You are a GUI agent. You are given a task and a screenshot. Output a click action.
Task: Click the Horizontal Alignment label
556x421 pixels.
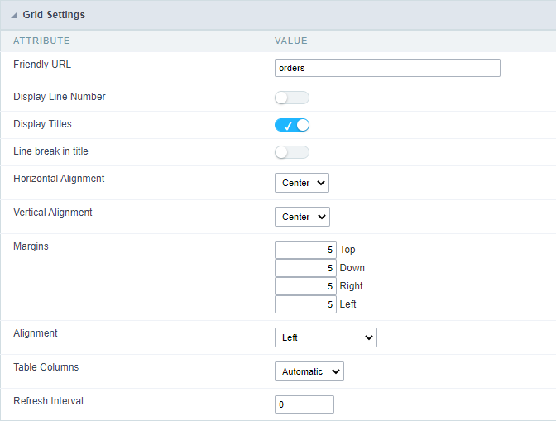coord(59,179)
